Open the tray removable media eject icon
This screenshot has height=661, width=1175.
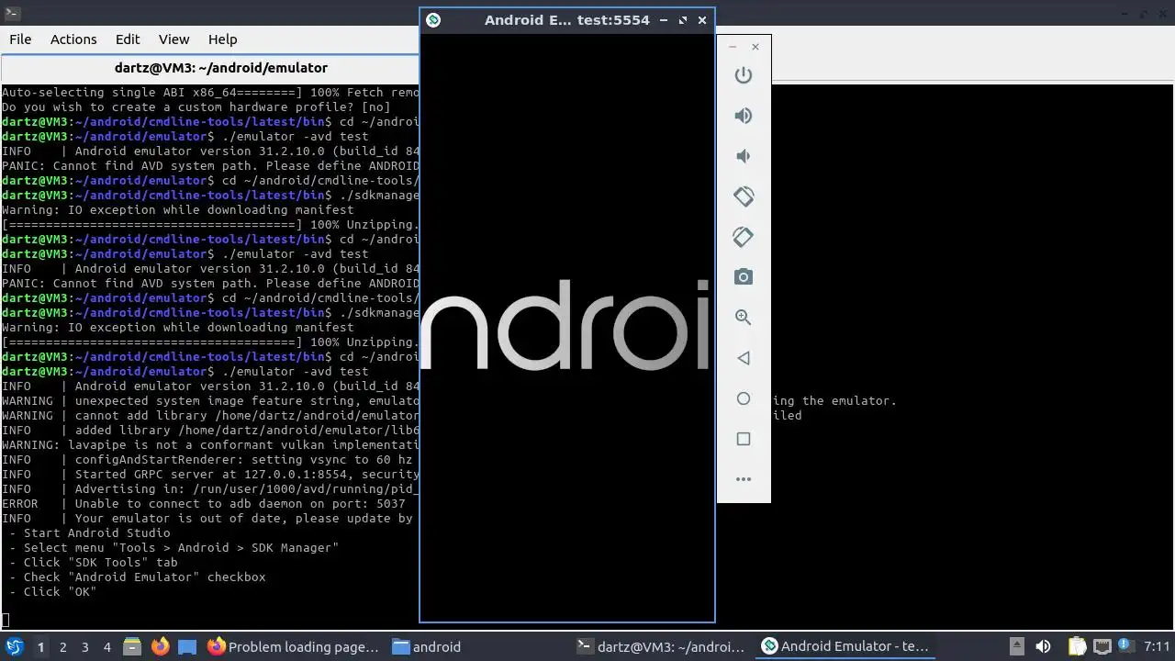[x=1016, y=646]
